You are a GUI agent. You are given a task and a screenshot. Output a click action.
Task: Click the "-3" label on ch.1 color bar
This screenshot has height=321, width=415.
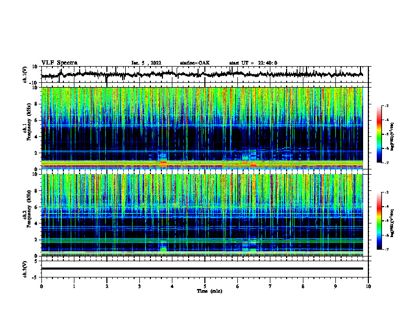387,106
